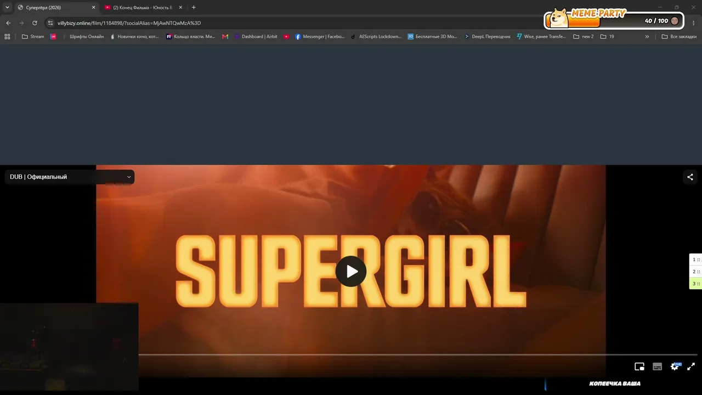Open the Stream bookmarks folder
Image resolution: width=702 pixels, height=395 pixels.
point(33,37)
